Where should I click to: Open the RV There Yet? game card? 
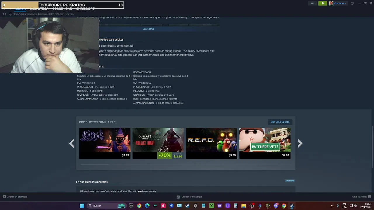265,143
